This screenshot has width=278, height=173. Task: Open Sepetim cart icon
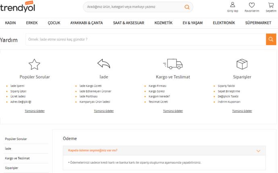coord(271,5)
